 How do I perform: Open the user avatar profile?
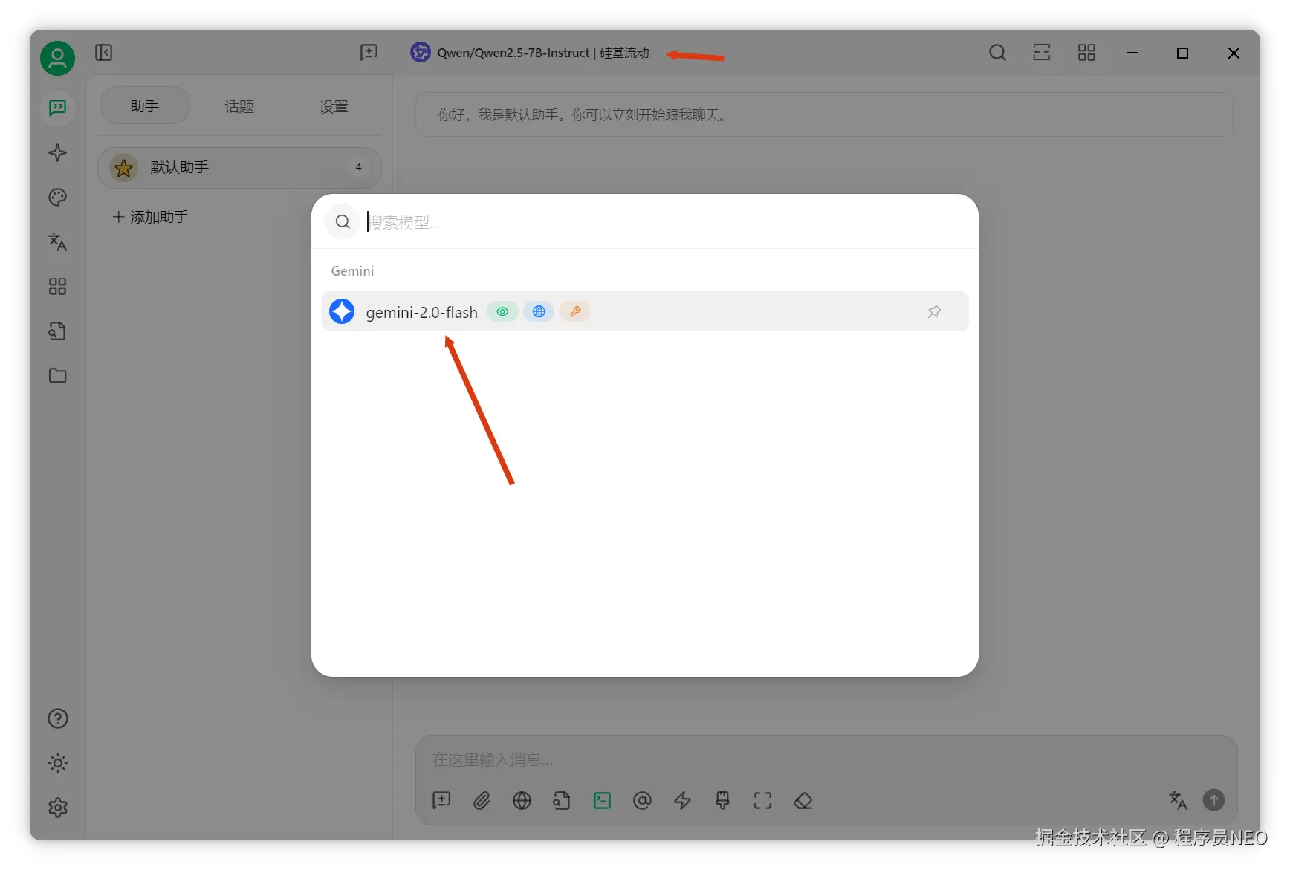click(57, 58)
